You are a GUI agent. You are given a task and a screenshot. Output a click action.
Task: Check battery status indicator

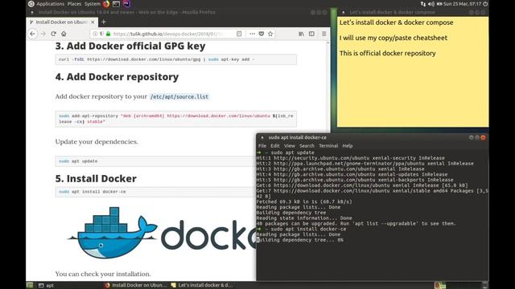pos(439,4)
